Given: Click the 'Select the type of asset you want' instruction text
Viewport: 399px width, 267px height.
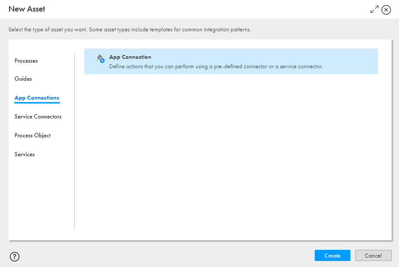Looking at the screenshot, I should pyautogui.click(x=129, y=30).
